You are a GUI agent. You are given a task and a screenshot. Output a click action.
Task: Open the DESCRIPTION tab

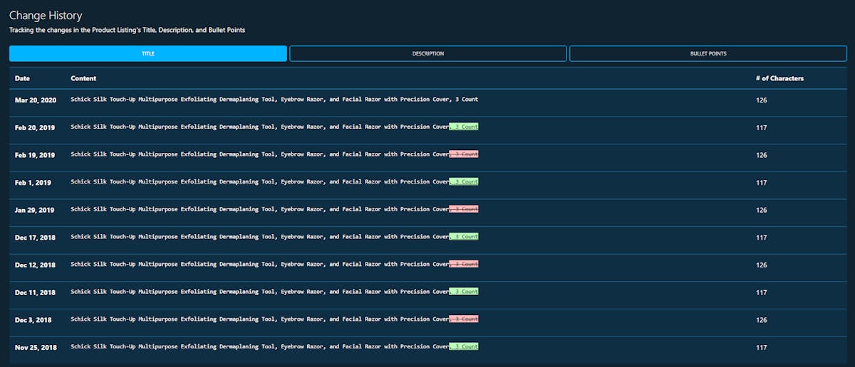pos(427,53)
